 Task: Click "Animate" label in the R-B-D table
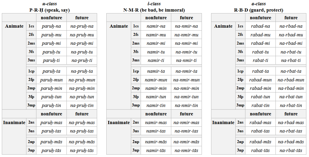pyautogui.click(x=223, y=26)
